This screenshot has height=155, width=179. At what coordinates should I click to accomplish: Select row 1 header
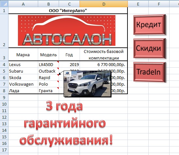(4, 10)
